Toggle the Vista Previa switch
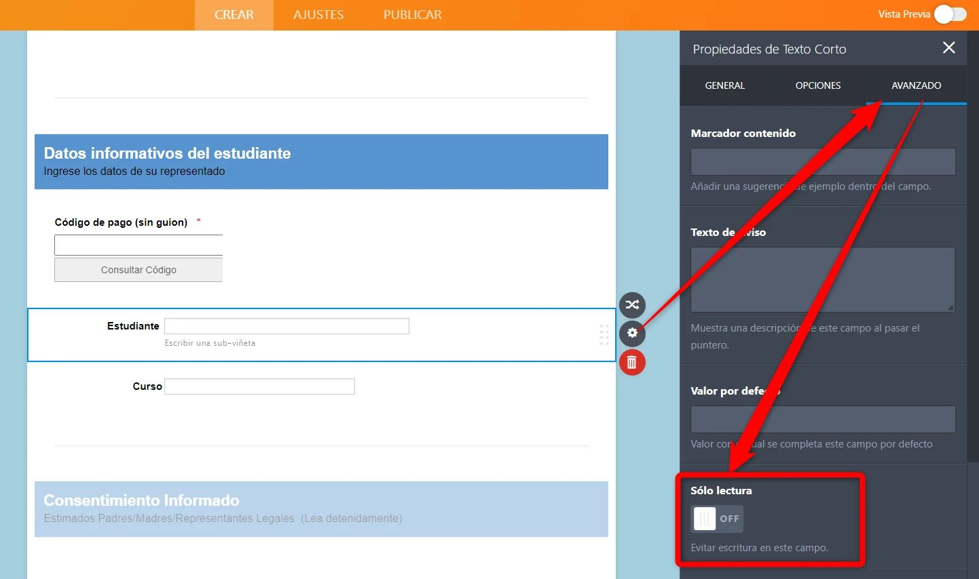The height and width of the screenshot is (579, 979). coord(950,14)
